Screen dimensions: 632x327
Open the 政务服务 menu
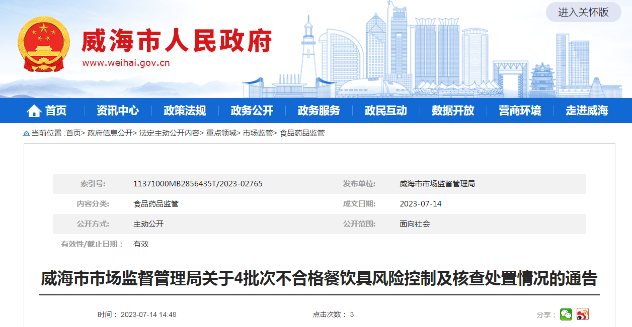point(319,111)
